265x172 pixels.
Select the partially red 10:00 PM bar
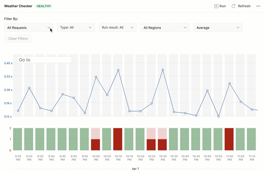96,144
